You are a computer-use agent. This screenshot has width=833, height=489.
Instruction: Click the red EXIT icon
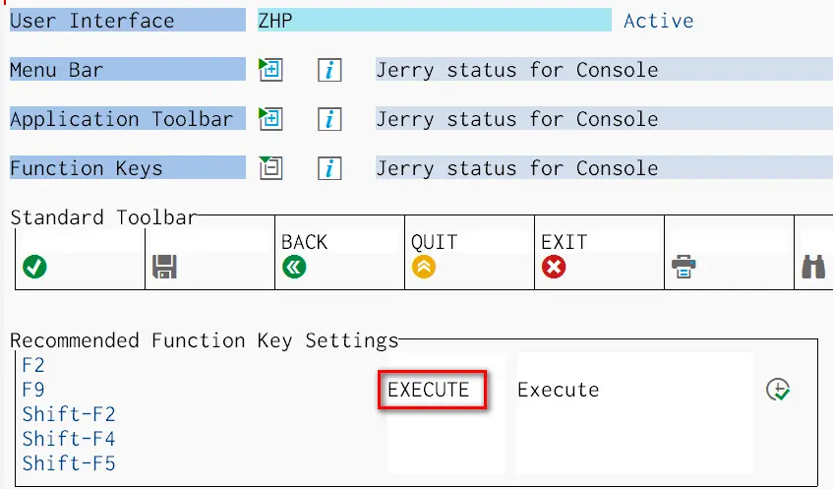tap(554, 267)
